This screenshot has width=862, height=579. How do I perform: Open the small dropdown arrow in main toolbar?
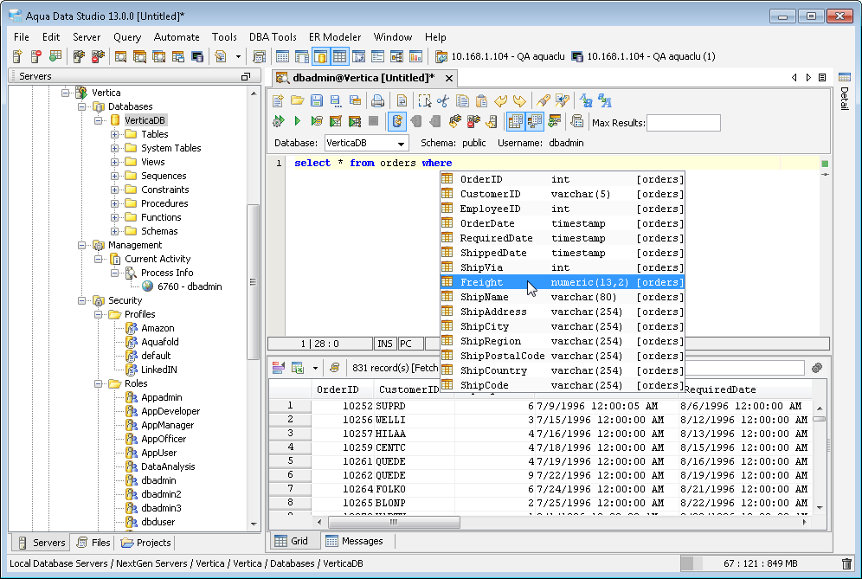pos(238,56)
